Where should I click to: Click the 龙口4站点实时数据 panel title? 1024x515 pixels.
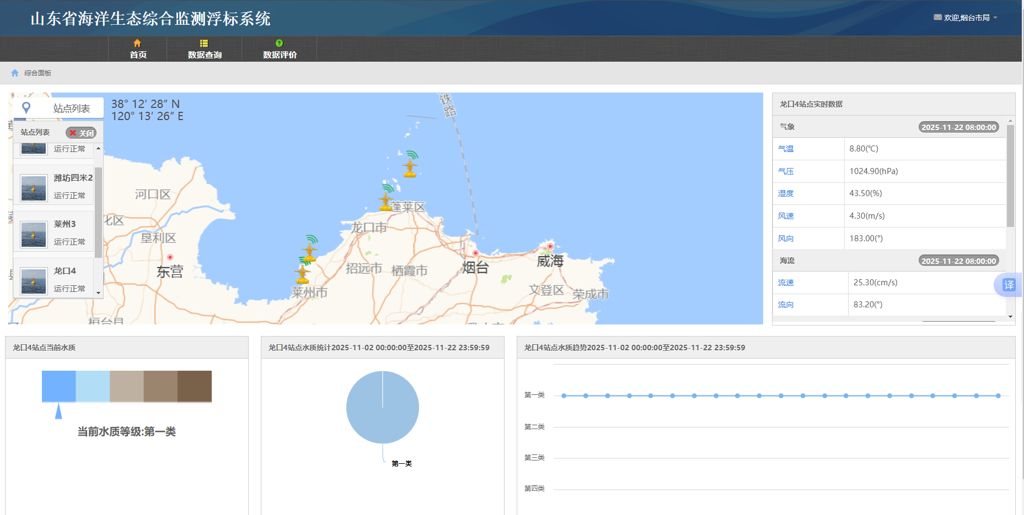[x=811, y=104]
